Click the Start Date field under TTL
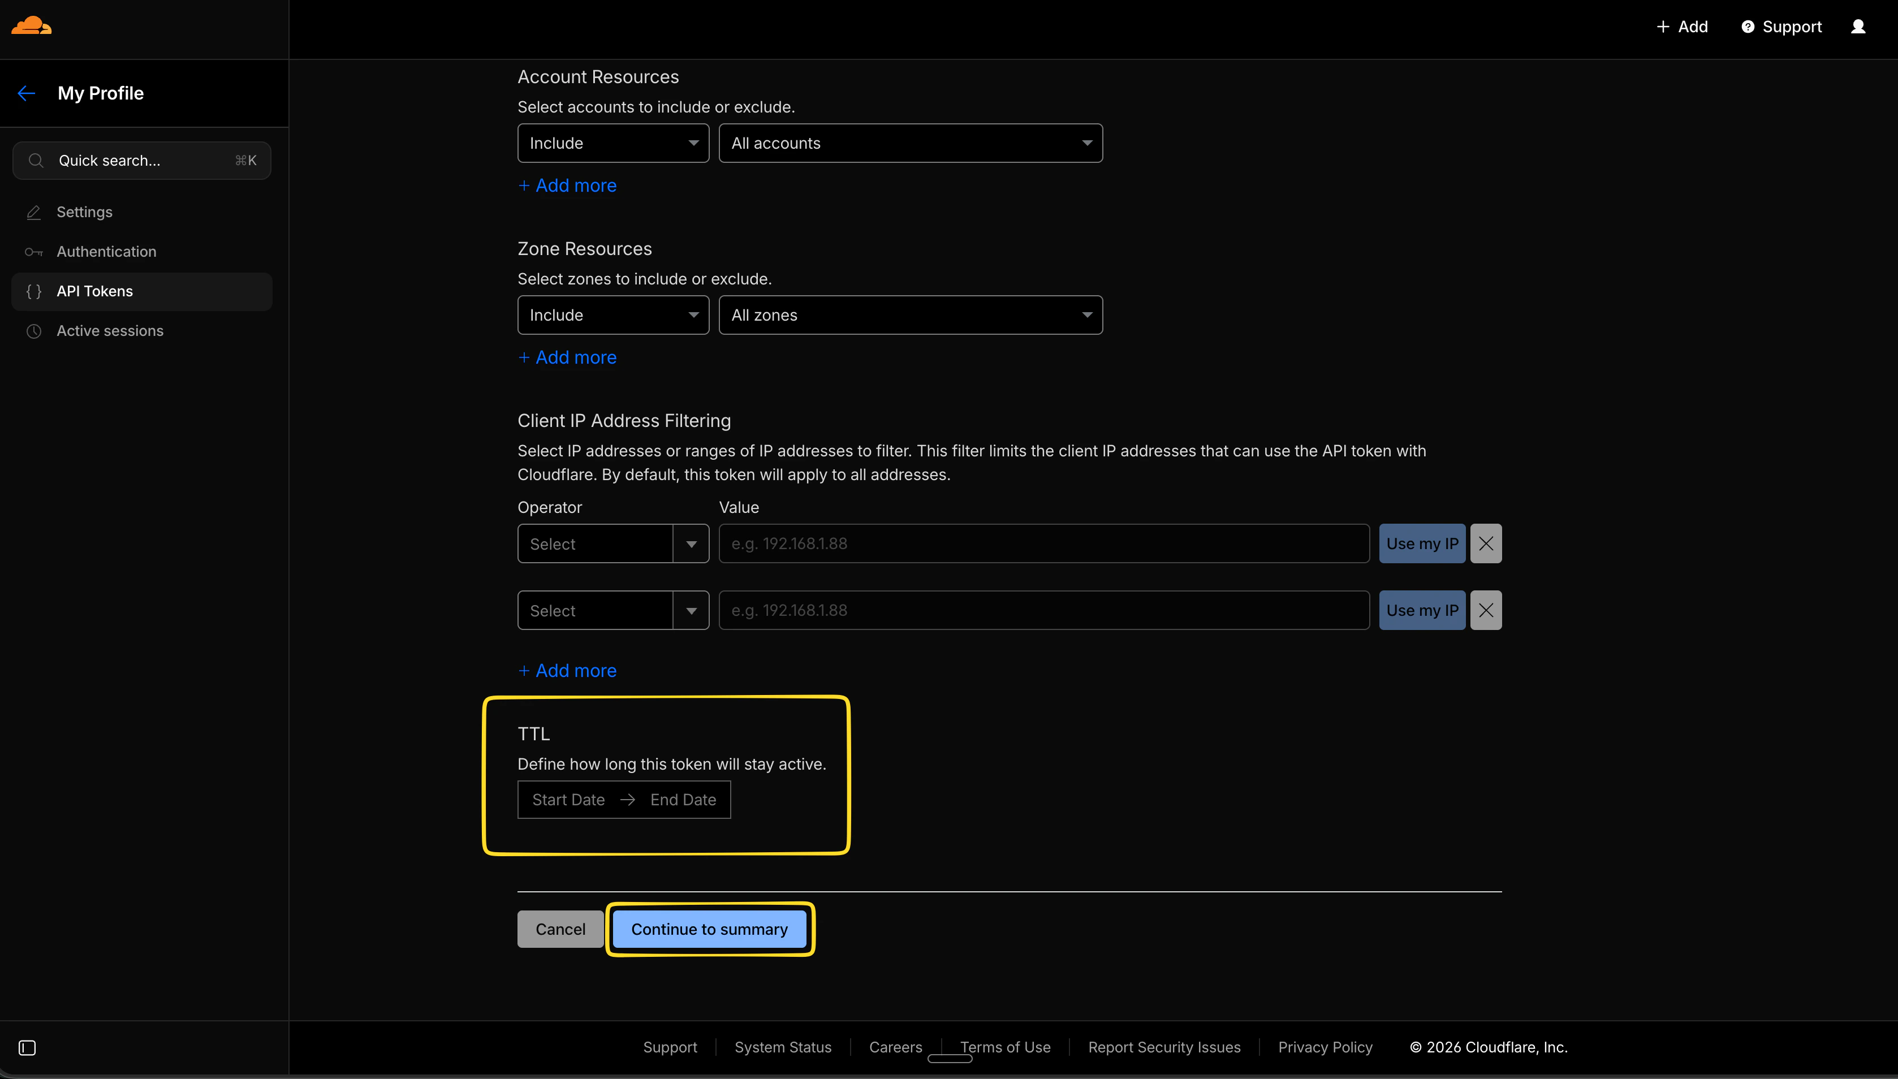The image size is (1898, 1079). pyautogui.click(x=568, y=799)
